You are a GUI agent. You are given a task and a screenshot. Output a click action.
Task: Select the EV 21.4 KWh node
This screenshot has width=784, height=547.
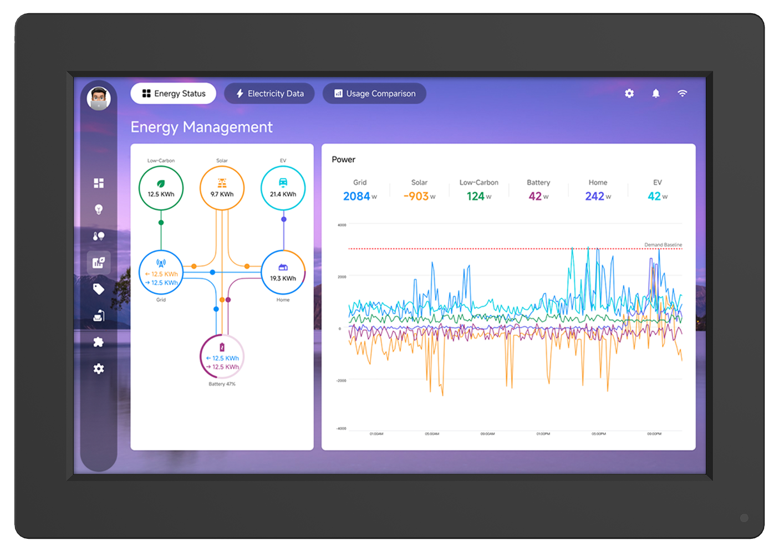pyautogui.click(x=283, y=188)
